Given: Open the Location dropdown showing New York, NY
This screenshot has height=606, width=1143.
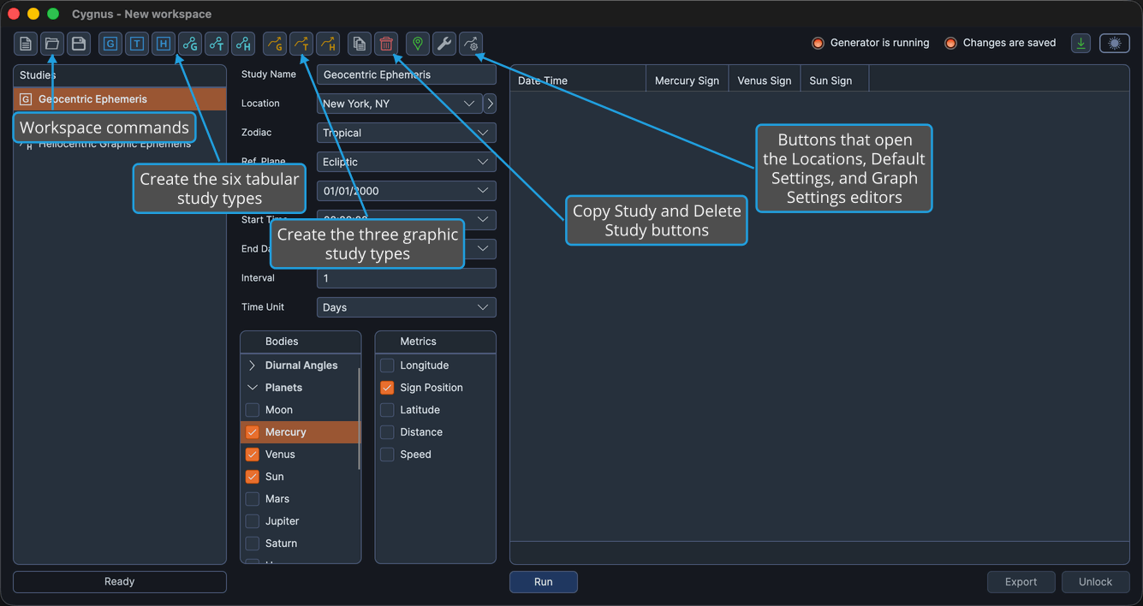Looking at the screenshot, I should click(x=399, y=104).
